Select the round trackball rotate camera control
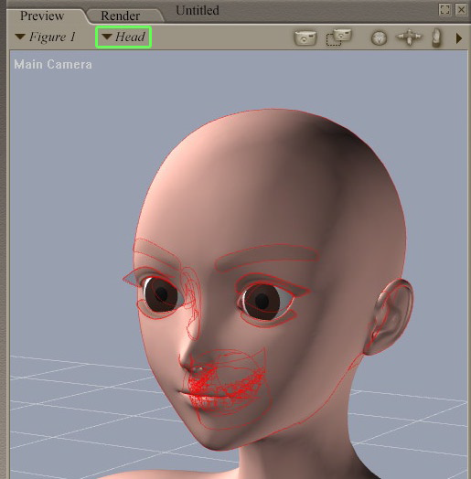 click(x=379, y=38)
